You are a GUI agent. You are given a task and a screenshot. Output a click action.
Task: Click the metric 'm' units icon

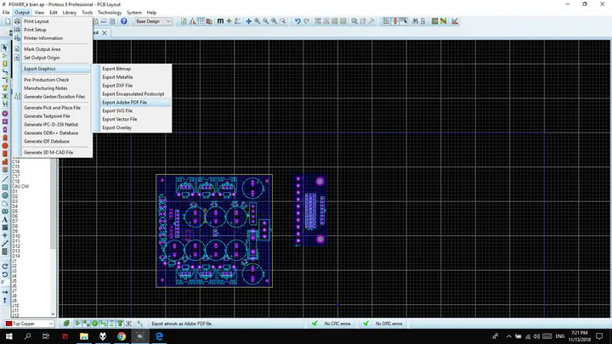point(220,21)
